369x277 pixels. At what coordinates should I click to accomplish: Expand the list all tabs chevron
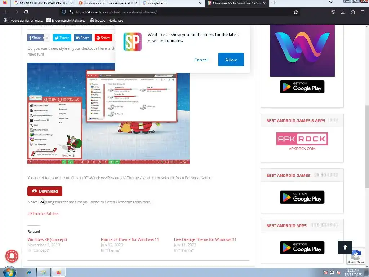(331, 3)
